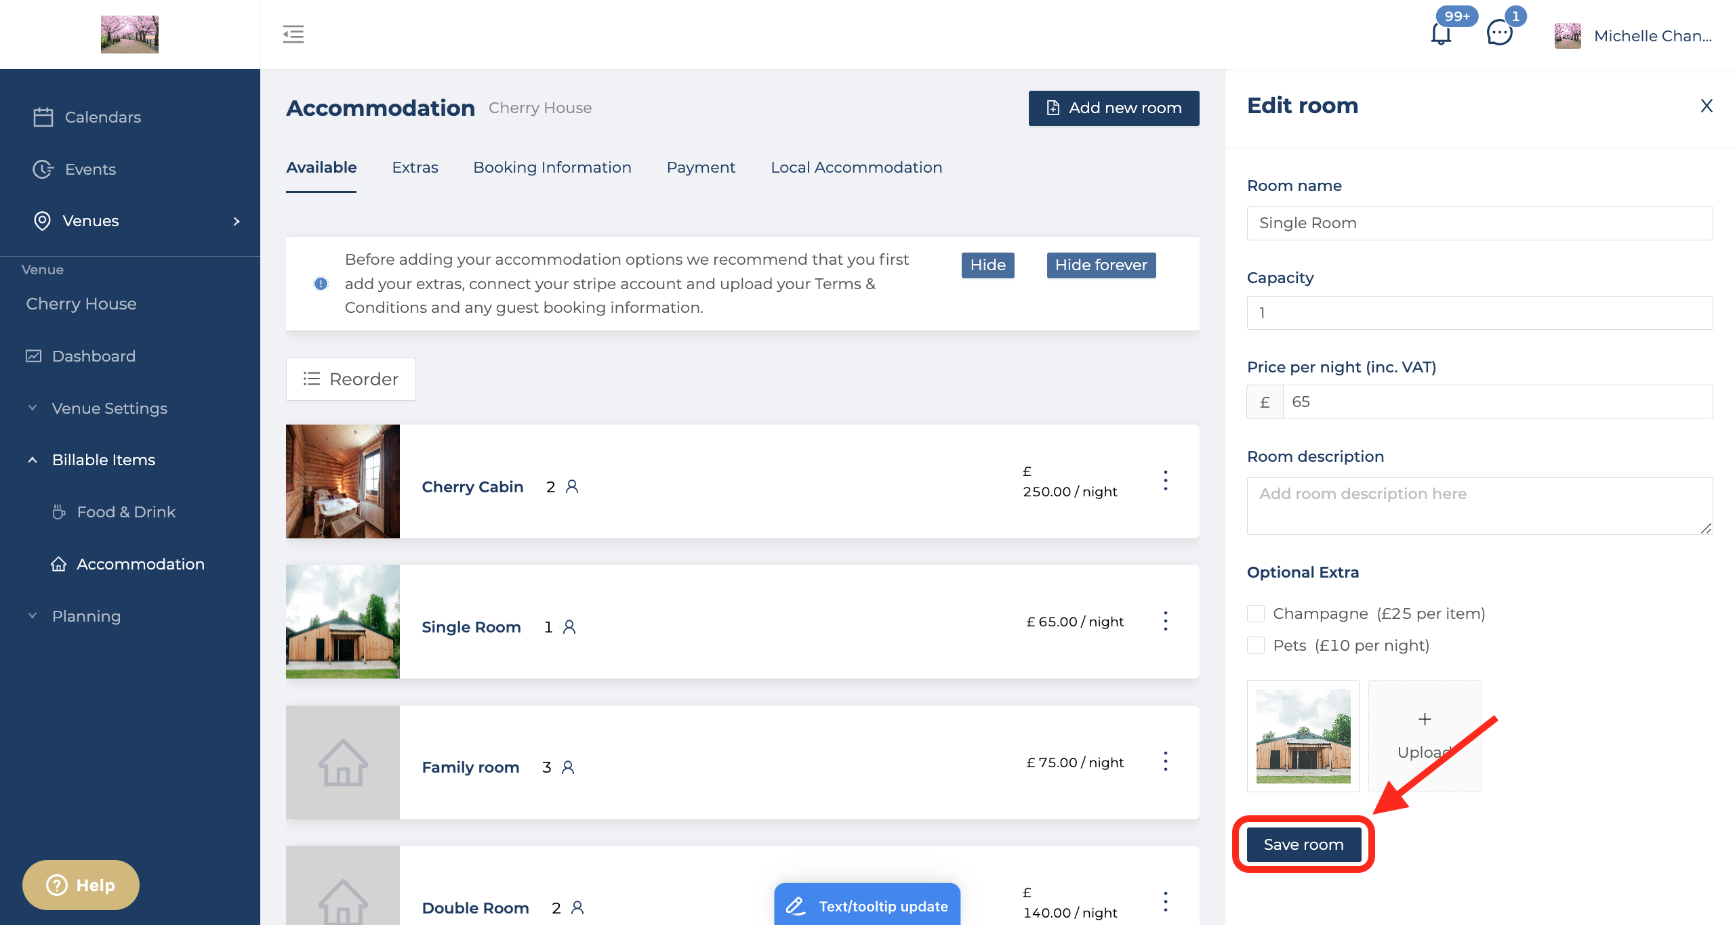Image resolution: width=1735 pixels, height=925 pixels.
Task: Click the Double Room capacity person icon
Action: 577,907
